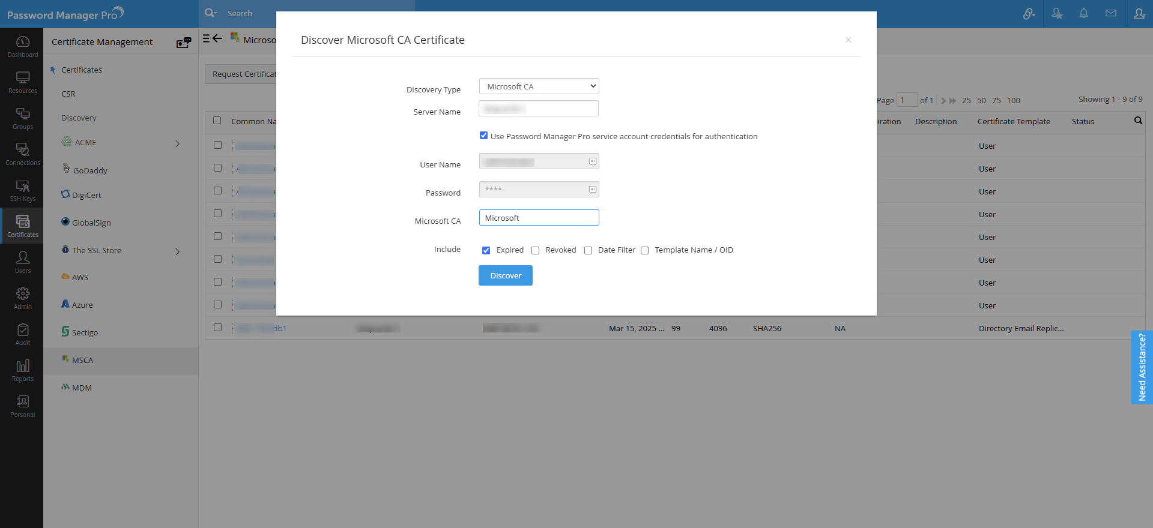The image size is (1153, 528).
Task: Show 50 rows per page
Action: [x=981, y=101]
